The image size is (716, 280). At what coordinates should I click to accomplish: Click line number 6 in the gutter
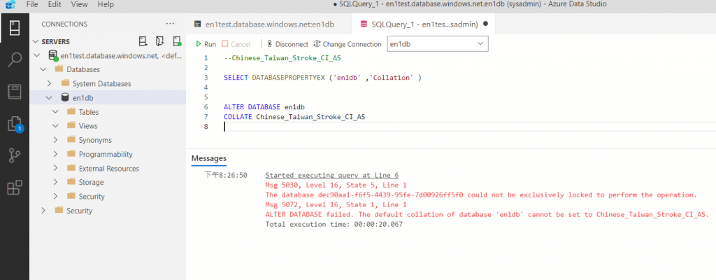click(206, 107)
